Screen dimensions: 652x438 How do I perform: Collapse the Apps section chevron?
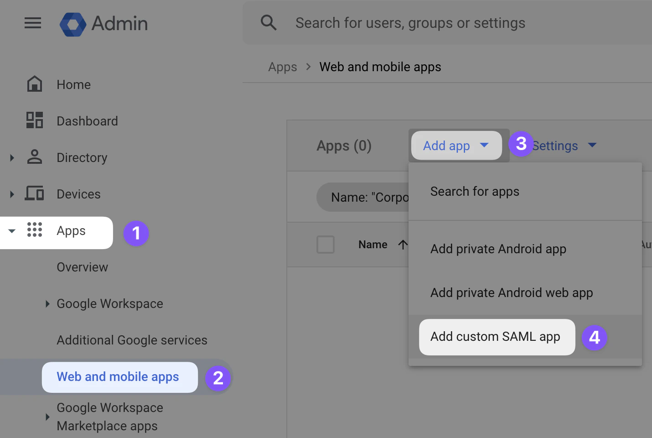(11, 231)
